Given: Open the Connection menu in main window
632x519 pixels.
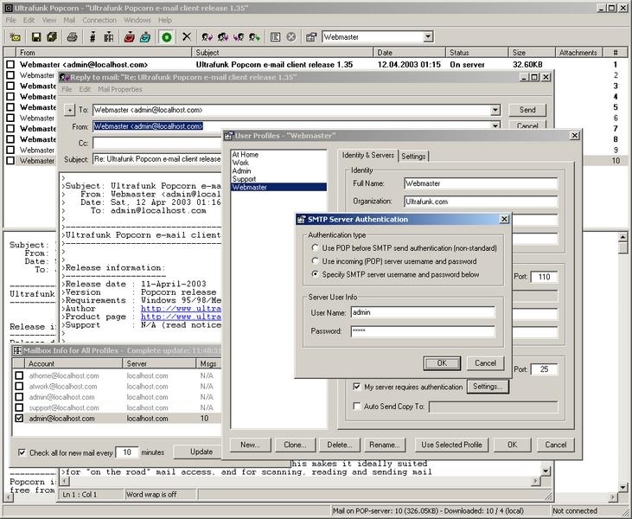Looking at the screenshot, I should pyautogui.click(x=99, y=20).
